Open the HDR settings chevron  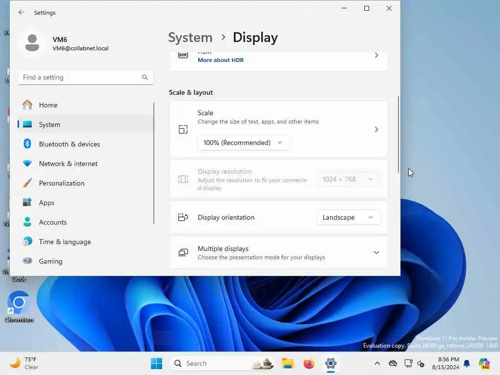click(x=376, y=55)
